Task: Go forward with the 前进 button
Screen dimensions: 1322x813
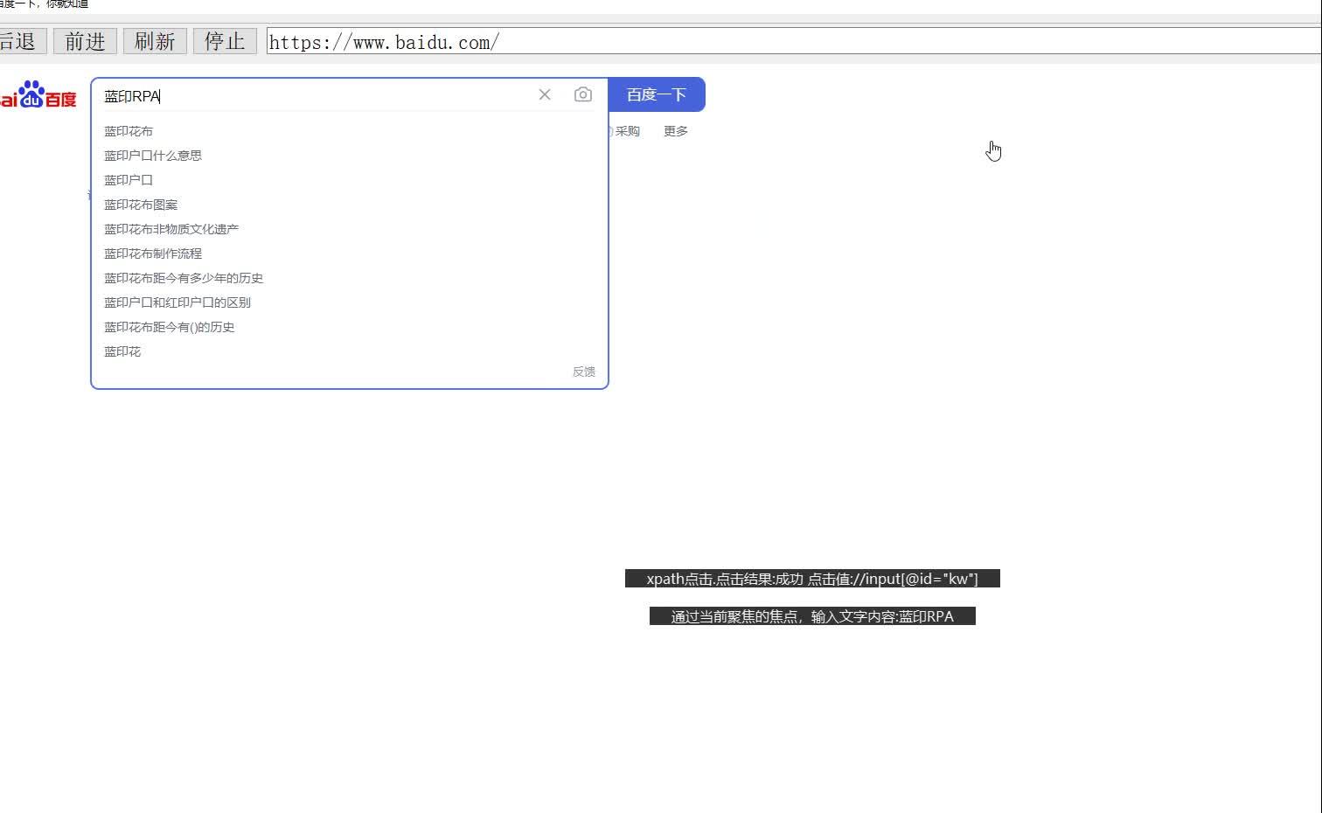Action: tap(85, 41)
